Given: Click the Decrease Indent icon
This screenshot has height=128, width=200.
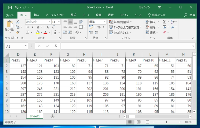Looking at the screenshot, I should (65, 32).
